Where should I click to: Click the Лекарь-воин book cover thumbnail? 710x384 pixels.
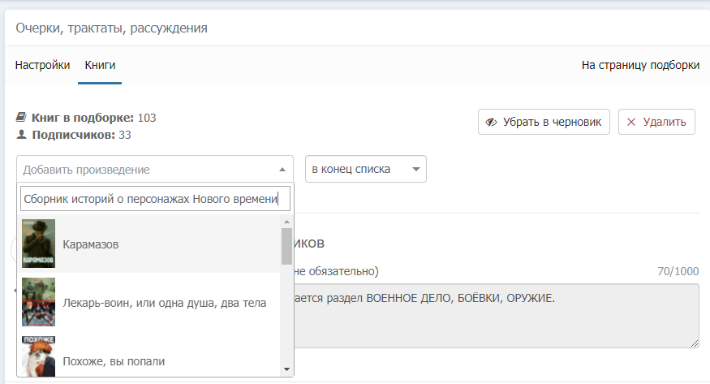point(39,303)
